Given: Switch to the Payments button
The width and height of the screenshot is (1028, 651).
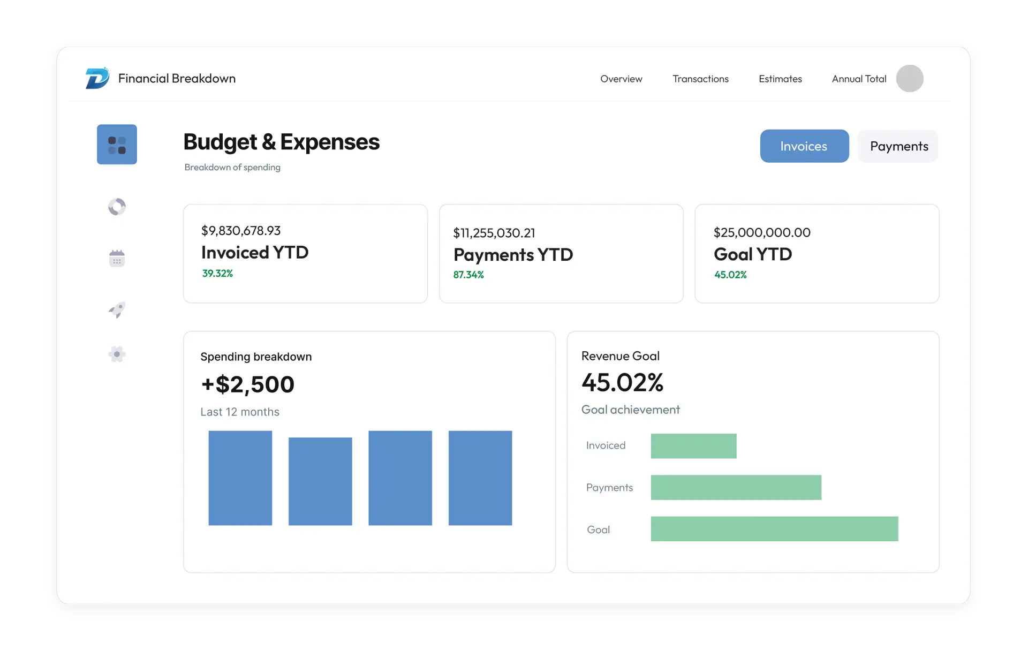Looking at the screenshot, I should coord(898,146).
